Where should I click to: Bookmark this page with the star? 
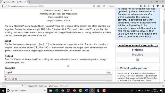[x=141, y=6]
